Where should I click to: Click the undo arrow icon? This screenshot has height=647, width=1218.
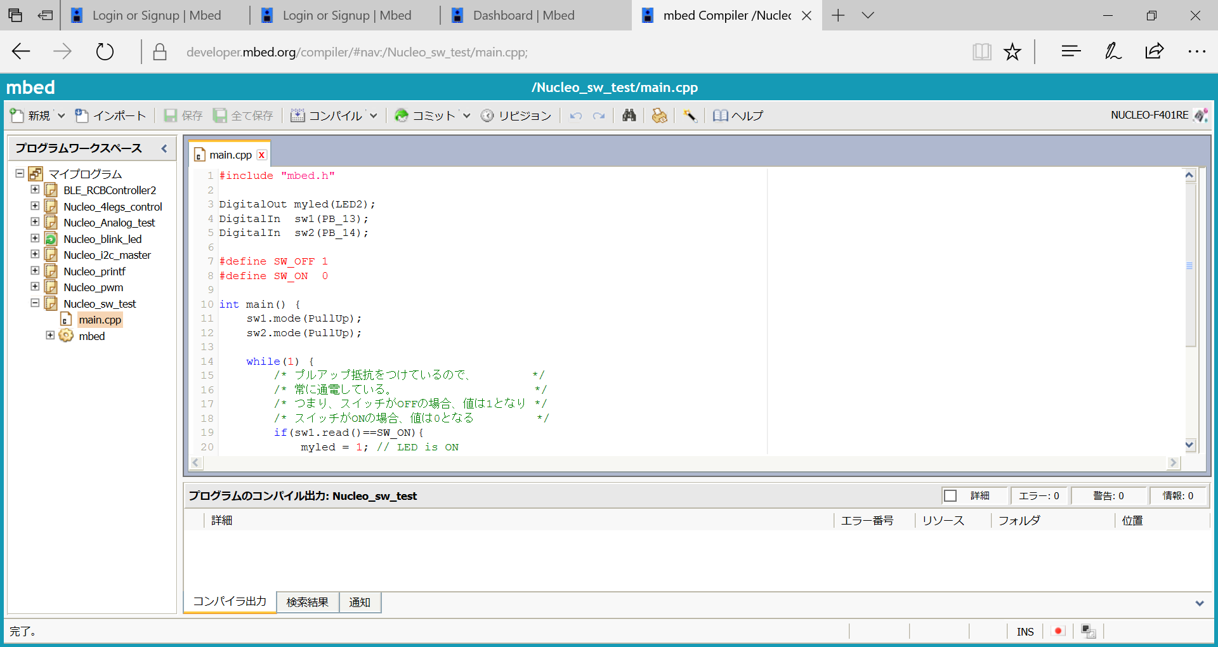pos(575,115)
